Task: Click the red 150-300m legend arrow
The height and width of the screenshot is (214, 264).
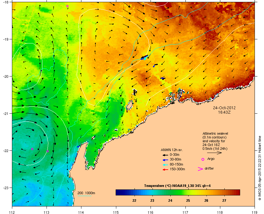Action: tap(165, 170)
